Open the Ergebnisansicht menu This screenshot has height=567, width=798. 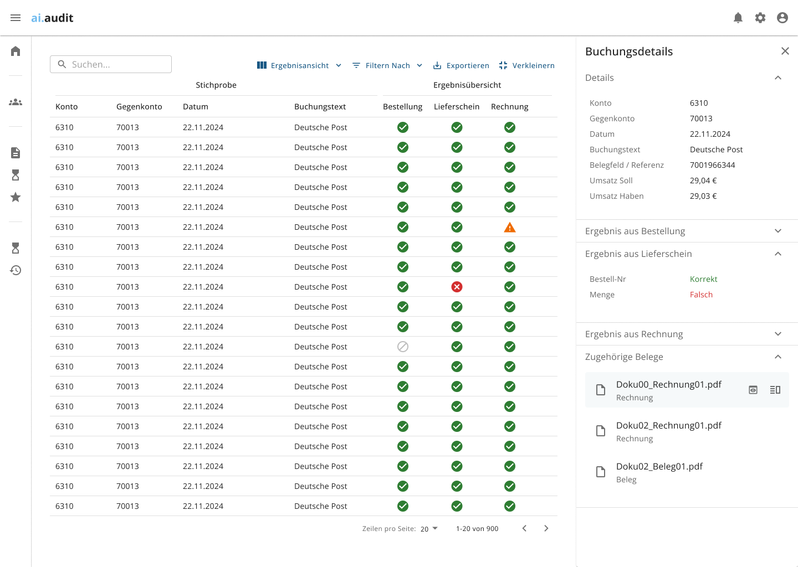coord(299,65)
